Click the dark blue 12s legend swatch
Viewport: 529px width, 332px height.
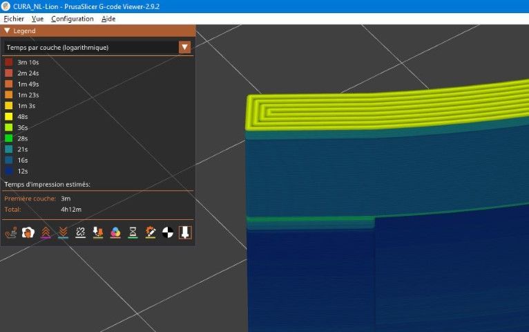(x=9, y=171)
